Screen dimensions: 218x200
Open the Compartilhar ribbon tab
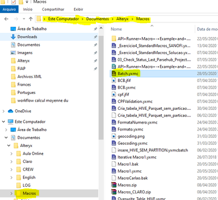pos(53,9)
